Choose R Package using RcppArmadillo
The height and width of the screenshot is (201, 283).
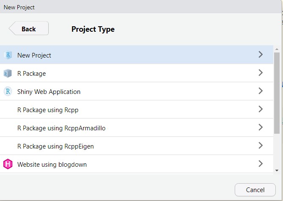pos(136,128)
